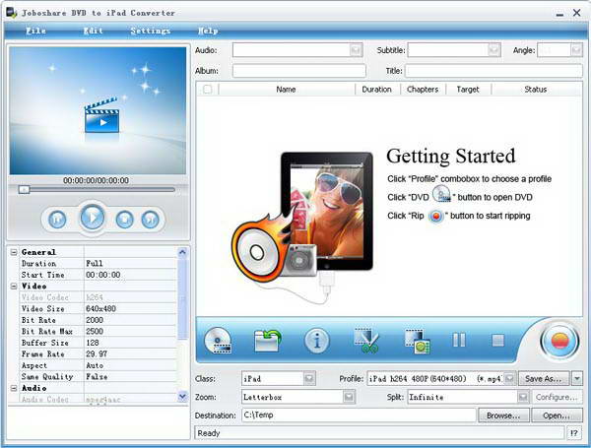Open the Subtitle dropdown

(x=493, y=50)
